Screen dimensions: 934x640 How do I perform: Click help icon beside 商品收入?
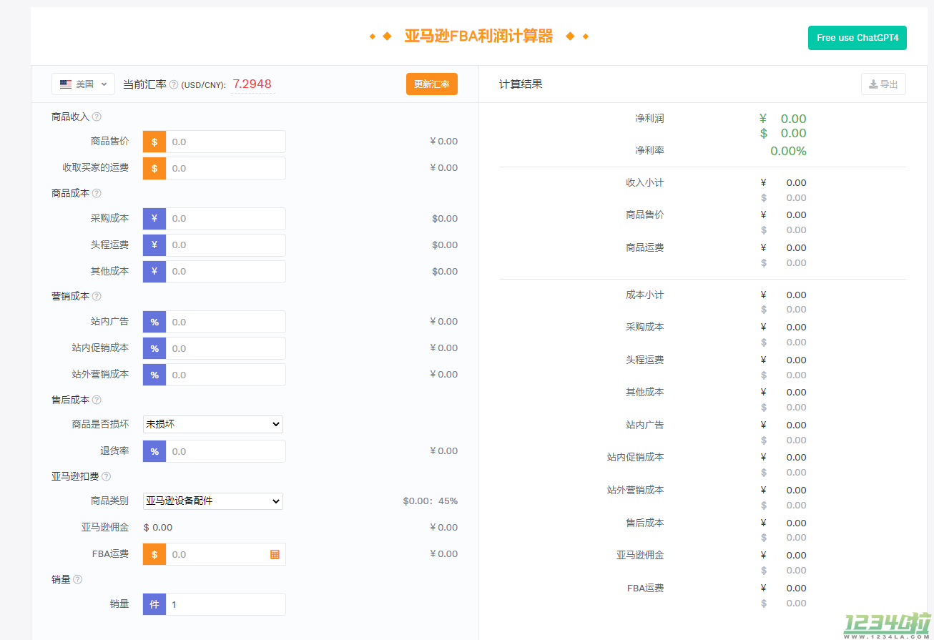pyautogui.click(x=97, y=117)
